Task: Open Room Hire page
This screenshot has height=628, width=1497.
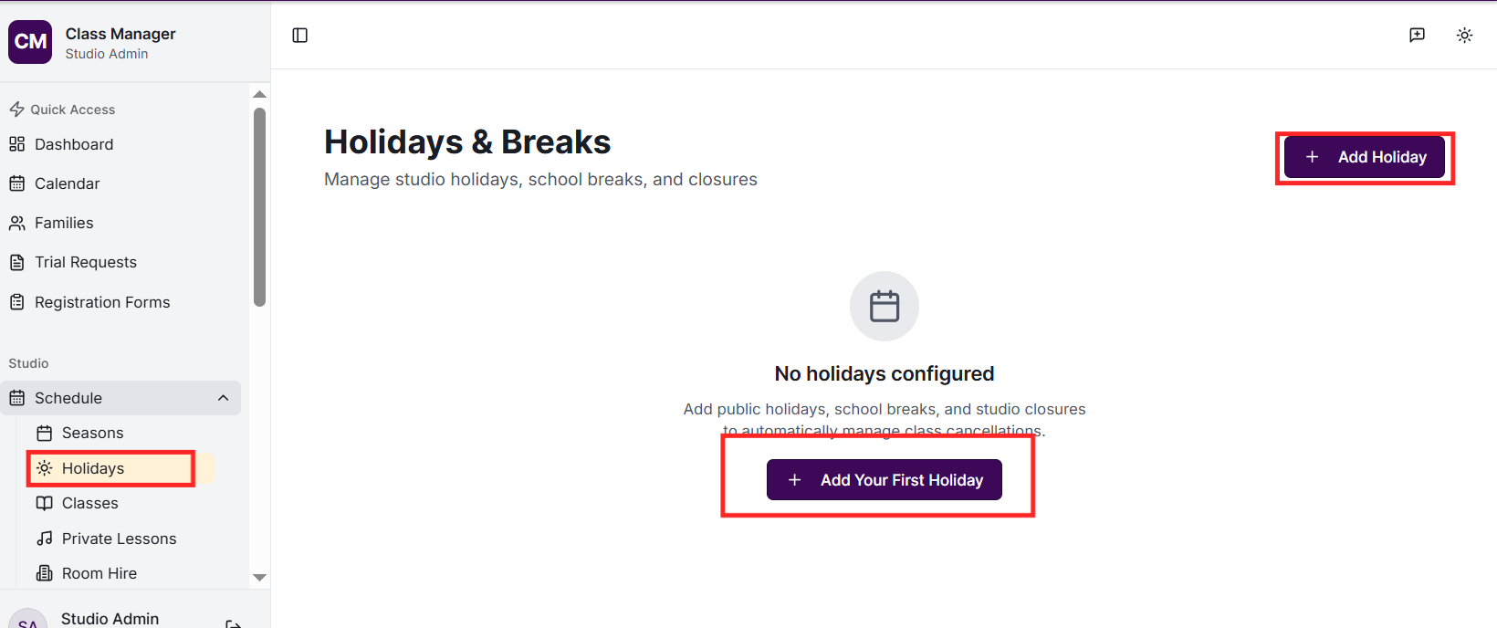Action: [x=99, y=573]
